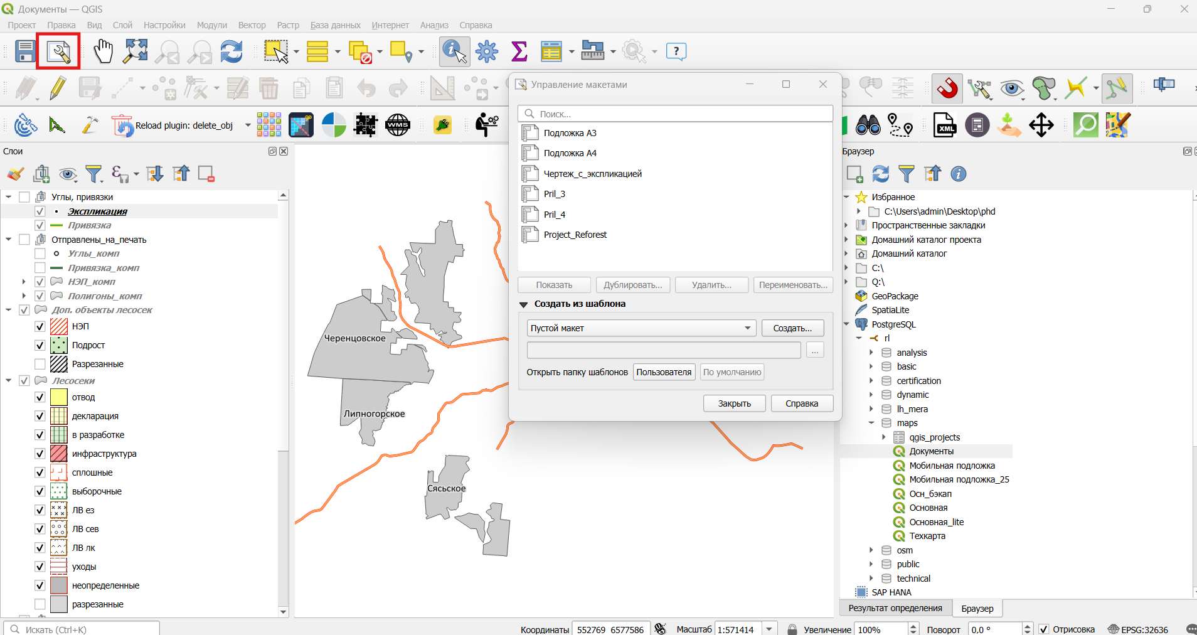Open the Вектор menu
Viewport: 1197px width, 635px height.
tap(252, 25)
